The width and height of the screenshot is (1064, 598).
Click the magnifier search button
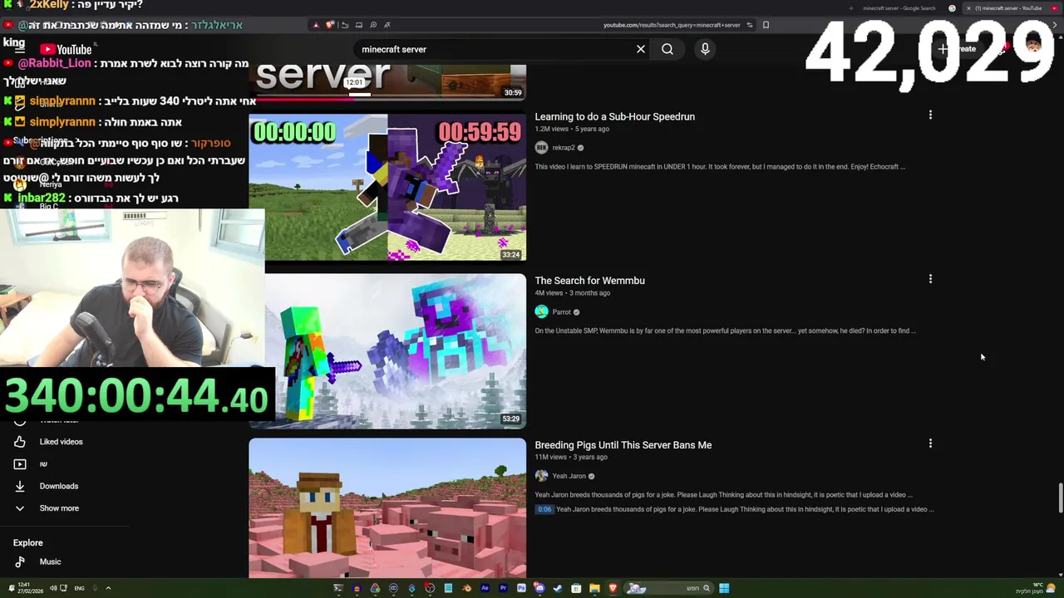[x=667, y=49]
